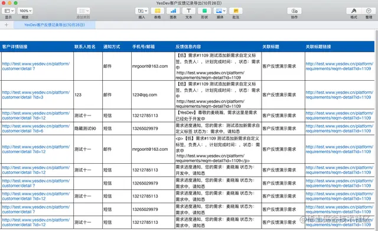This screenshot has width=378, height=231.
Task: Click the 形状 shape icon
Action: pyautogui.click(x=204, y=11)
